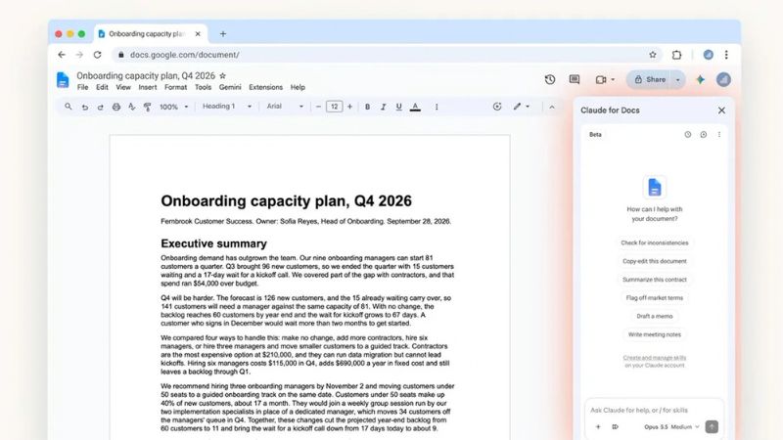Image resolution: width=783 pixels, height=440 pixels.
Task: Open the Extensions menu
Action: pos(265,87)
